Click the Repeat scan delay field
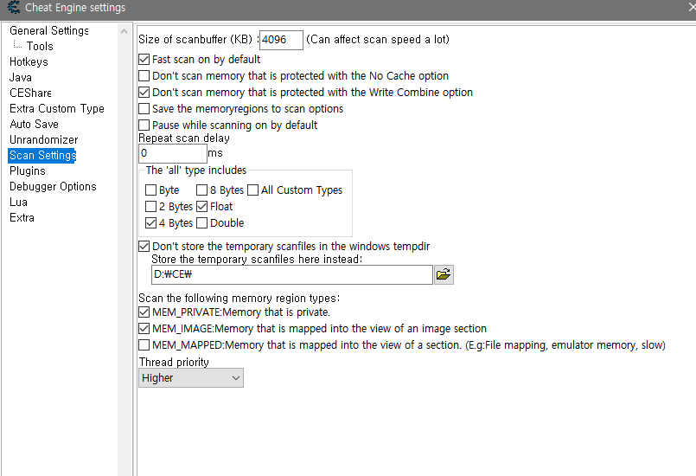Viewport: 696px width, 476px height. (173, 153)
